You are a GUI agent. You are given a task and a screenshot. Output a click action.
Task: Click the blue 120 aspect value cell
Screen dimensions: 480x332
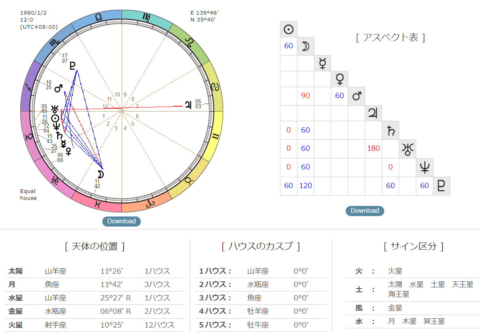point(305,185)
